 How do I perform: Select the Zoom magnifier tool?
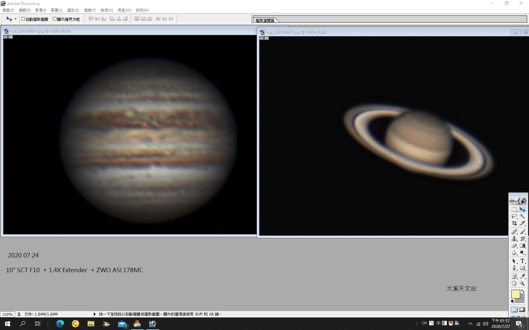pos(522,283)
